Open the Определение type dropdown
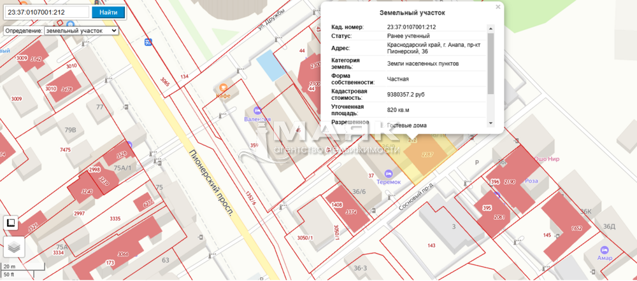The width and height of the screenshot is (637, 281). coord(61,30)
